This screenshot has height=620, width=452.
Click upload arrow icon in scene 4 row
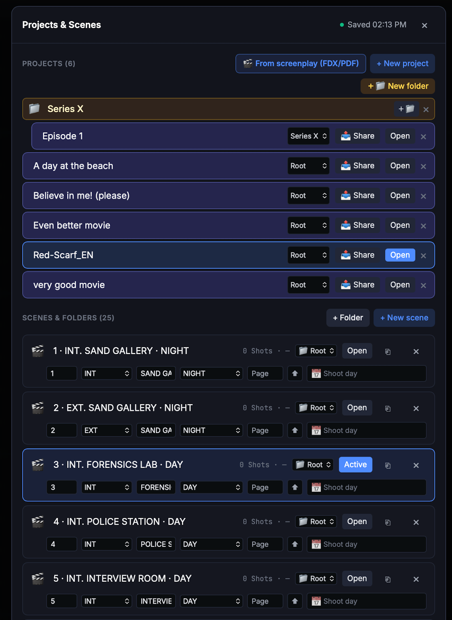pos(295,544)
